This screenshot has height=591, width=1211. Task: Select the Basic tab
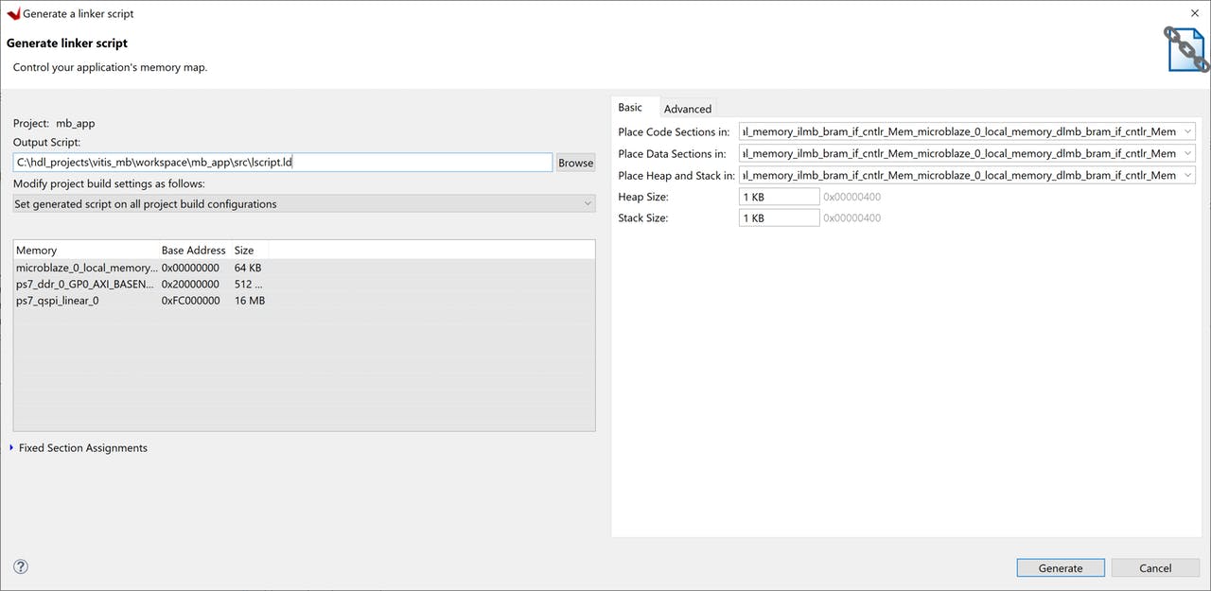(630, 108)
